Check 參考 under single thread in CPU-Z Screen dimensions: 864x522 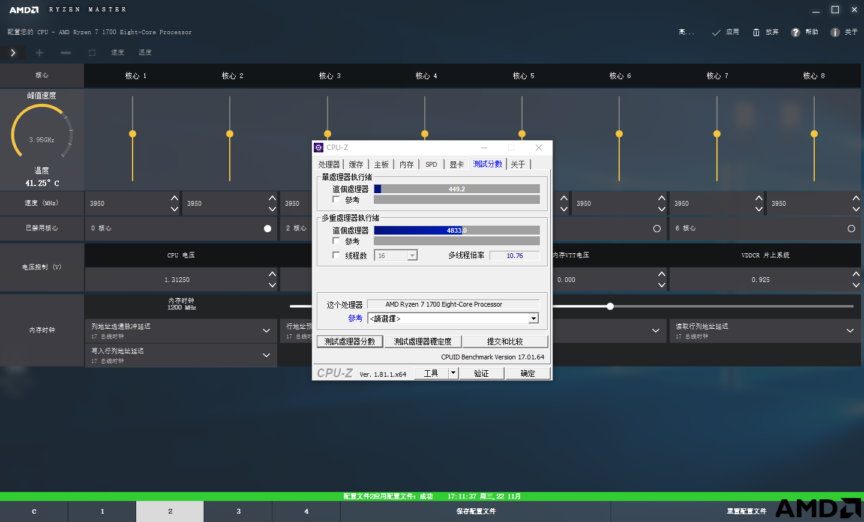pyautogui.click(x=336, y=199)
